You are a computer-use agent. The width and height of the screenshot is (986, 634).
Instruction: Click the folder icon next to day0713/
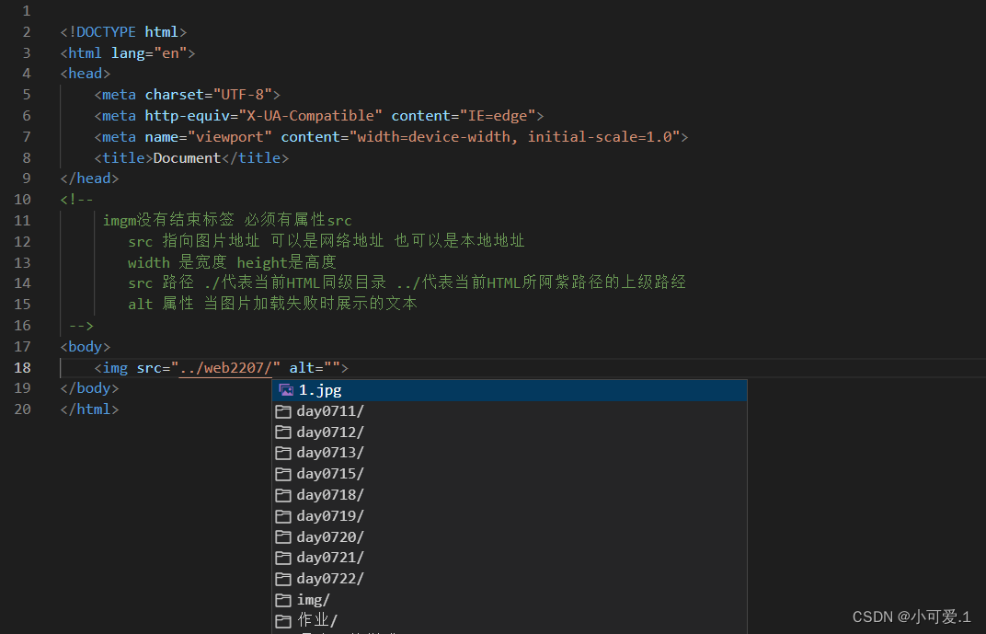pos(283,452)
